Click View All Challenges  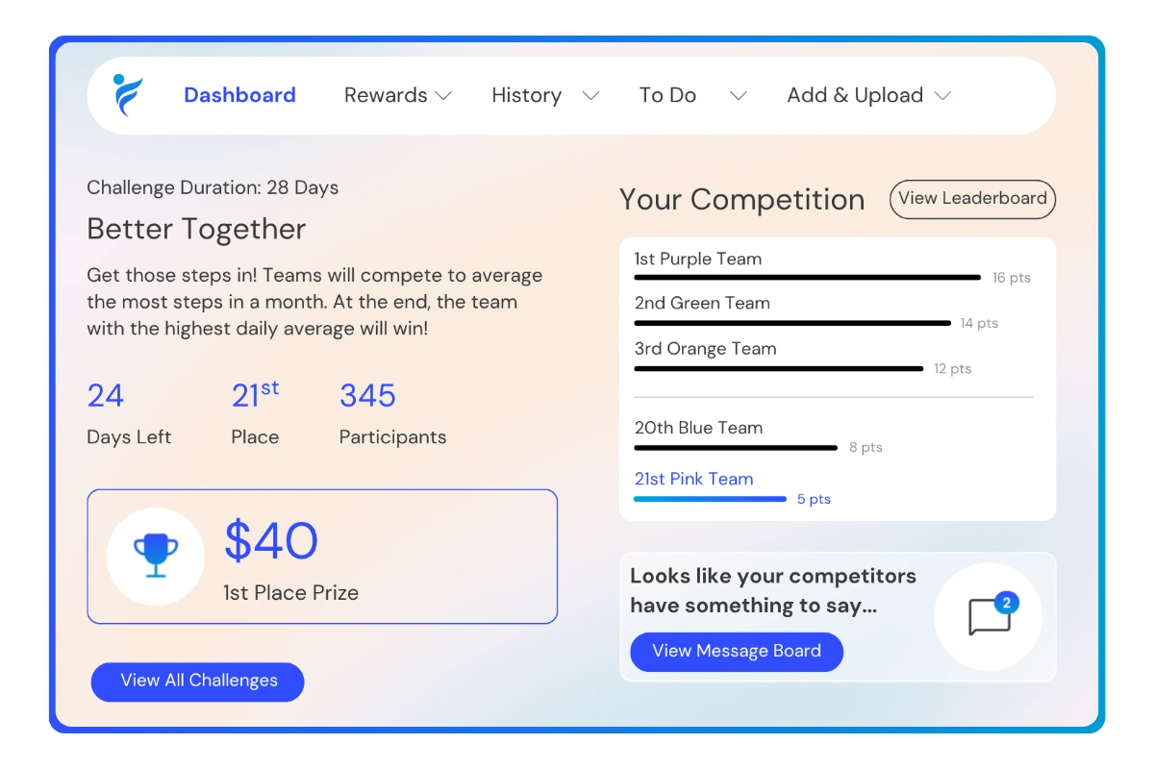click(197, 682)
